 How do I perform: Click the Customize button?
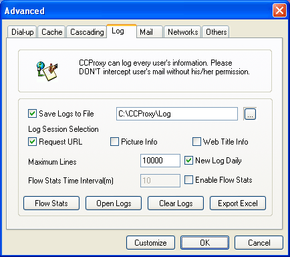pos(150,243)
